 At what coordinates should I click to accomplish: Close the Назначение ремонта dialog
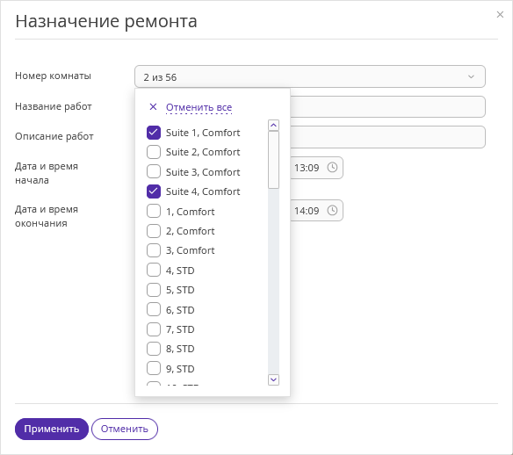coord(500,14)
